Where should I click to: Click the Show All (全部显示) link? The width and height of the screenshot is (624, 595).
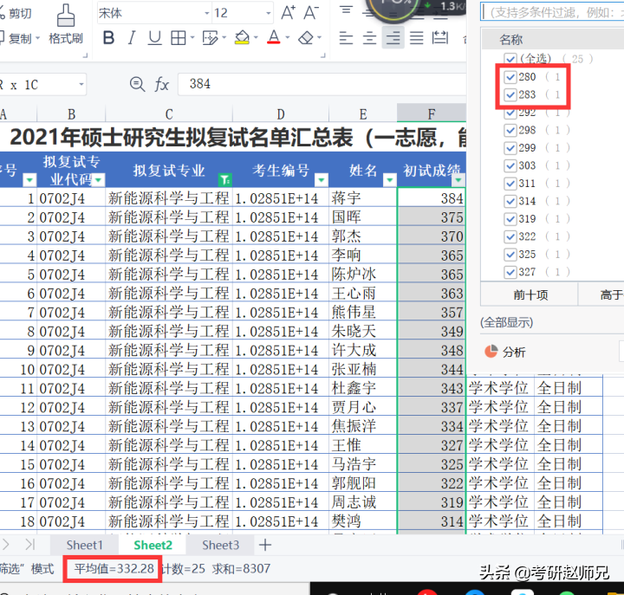[x=506, y=322]
